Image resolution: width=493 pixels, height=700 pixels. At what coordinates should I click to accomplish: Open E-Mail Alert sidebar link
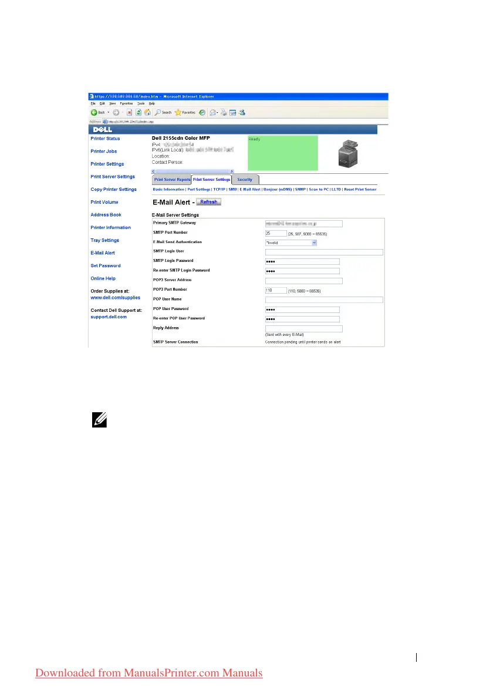(x=103, y=253)
